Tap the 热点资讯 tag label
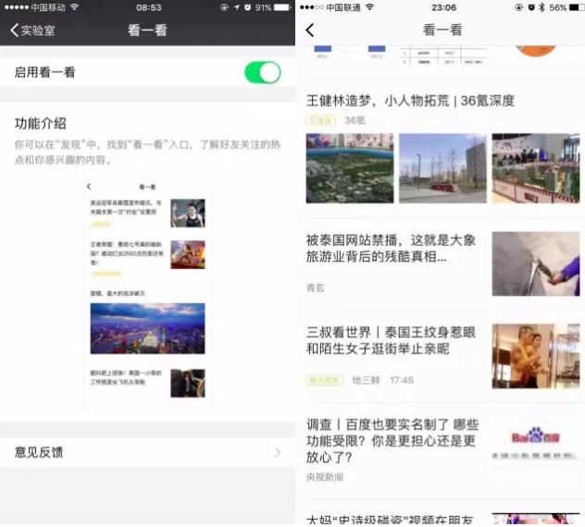585x527 pixels. [324, 380]
